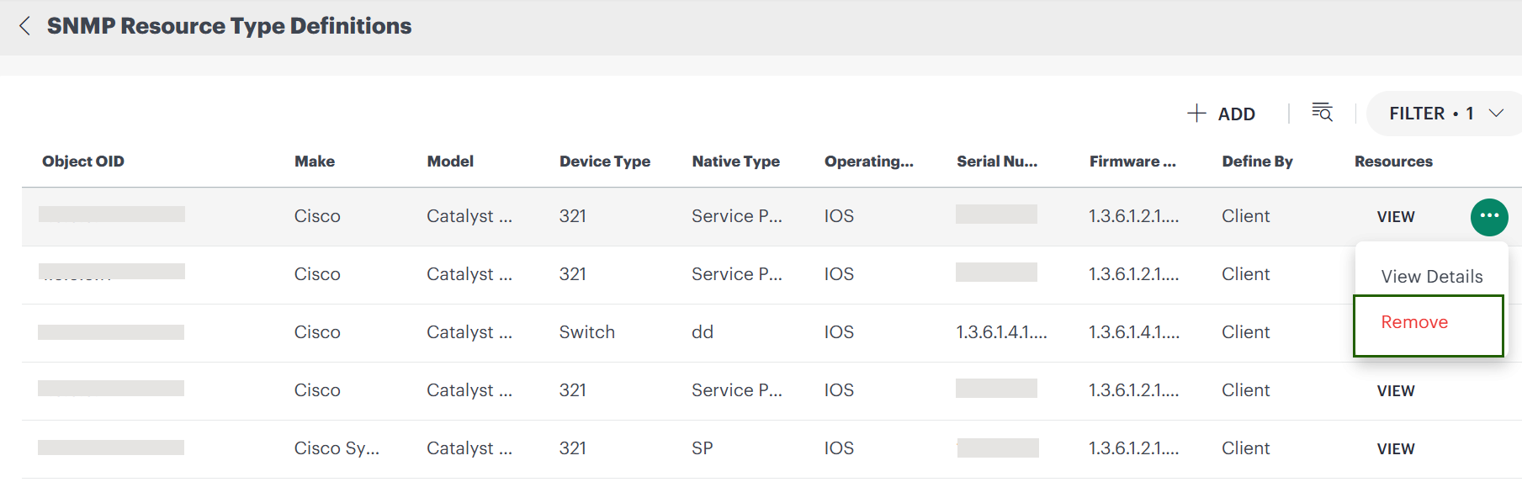Viewport: 1522px width, 482px height.
Task: Click the Serial Nu... column header
Action: (x=997, y=162)
